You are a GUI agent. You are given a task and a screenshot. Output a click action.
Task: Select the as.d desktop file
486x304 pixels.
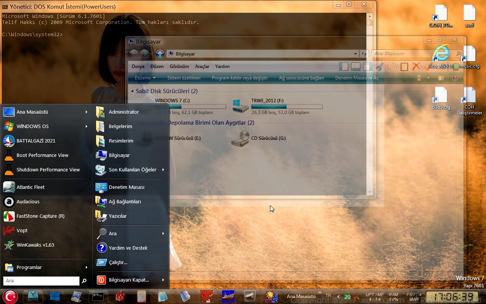[x=470, y=16]
